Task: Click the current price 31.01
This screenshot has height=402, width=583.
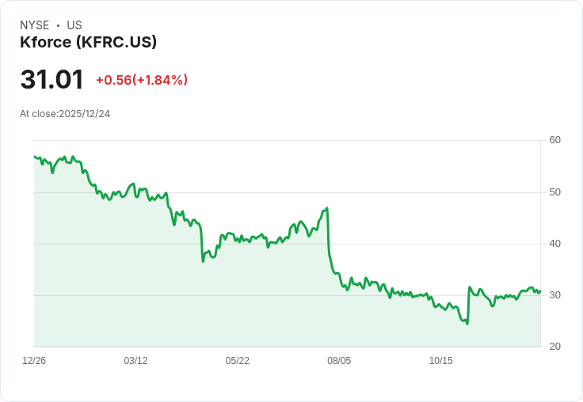Action: click(x=51, y=80)
